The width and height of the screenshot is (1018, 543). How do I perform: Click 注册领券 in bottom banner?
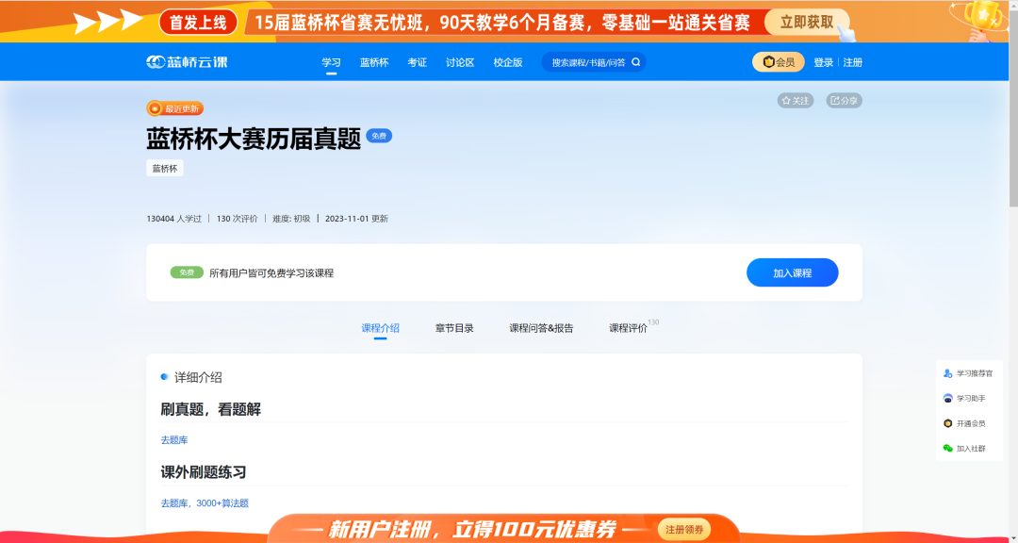684,530
